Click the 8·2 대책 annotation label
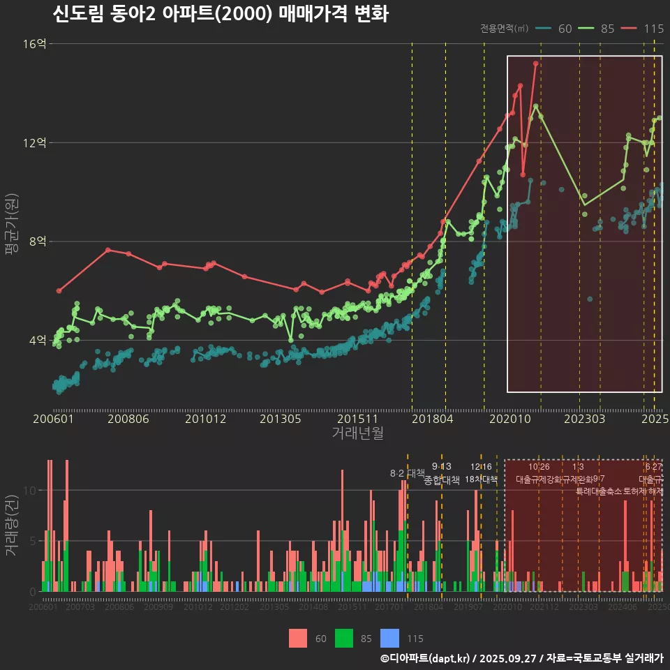670x670 pixels. pos(407,473)
